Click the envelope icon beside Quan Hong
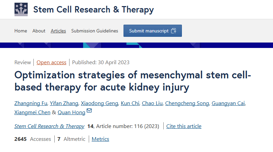This screenshot has height=152, width=273. (x=89, y=111)
